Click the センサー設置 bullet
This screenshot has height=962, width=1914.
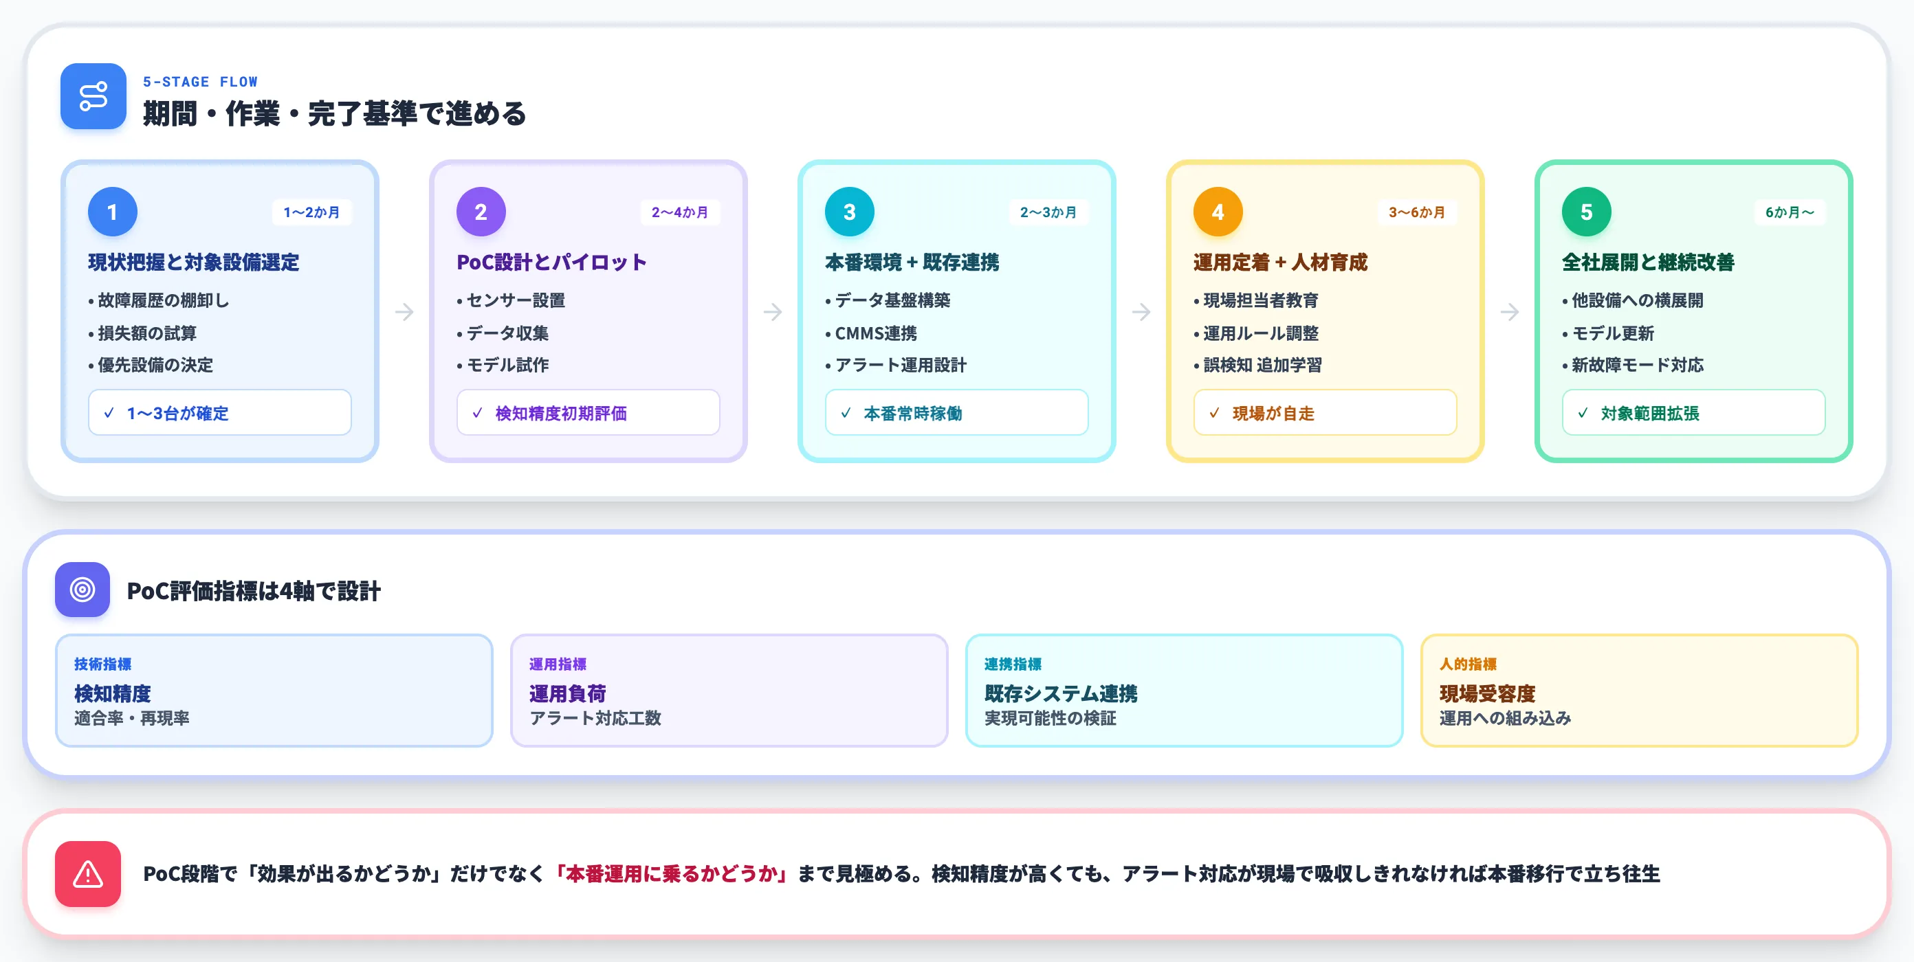coord(510,300)
